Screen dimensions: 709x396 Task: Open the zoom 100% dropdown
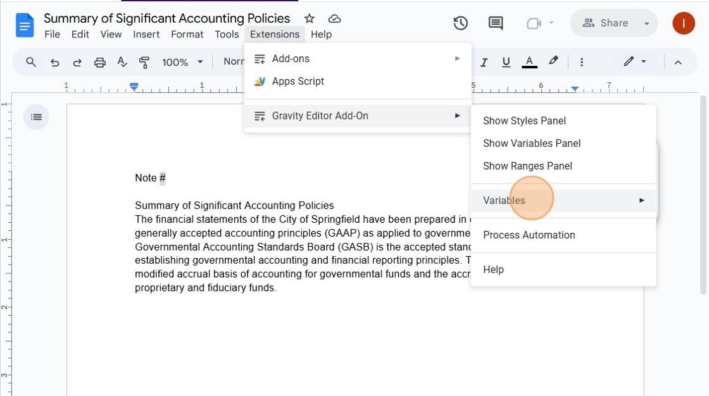coord(183,62)
